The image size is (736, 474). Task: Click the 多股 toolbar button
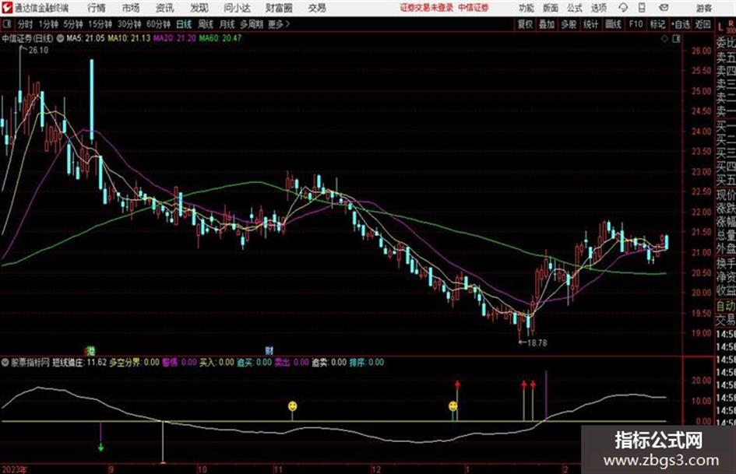[569, 24]
